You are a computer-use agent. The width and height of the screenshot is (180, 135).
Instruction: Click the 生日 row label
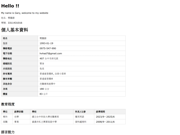[x=5, y=43]
